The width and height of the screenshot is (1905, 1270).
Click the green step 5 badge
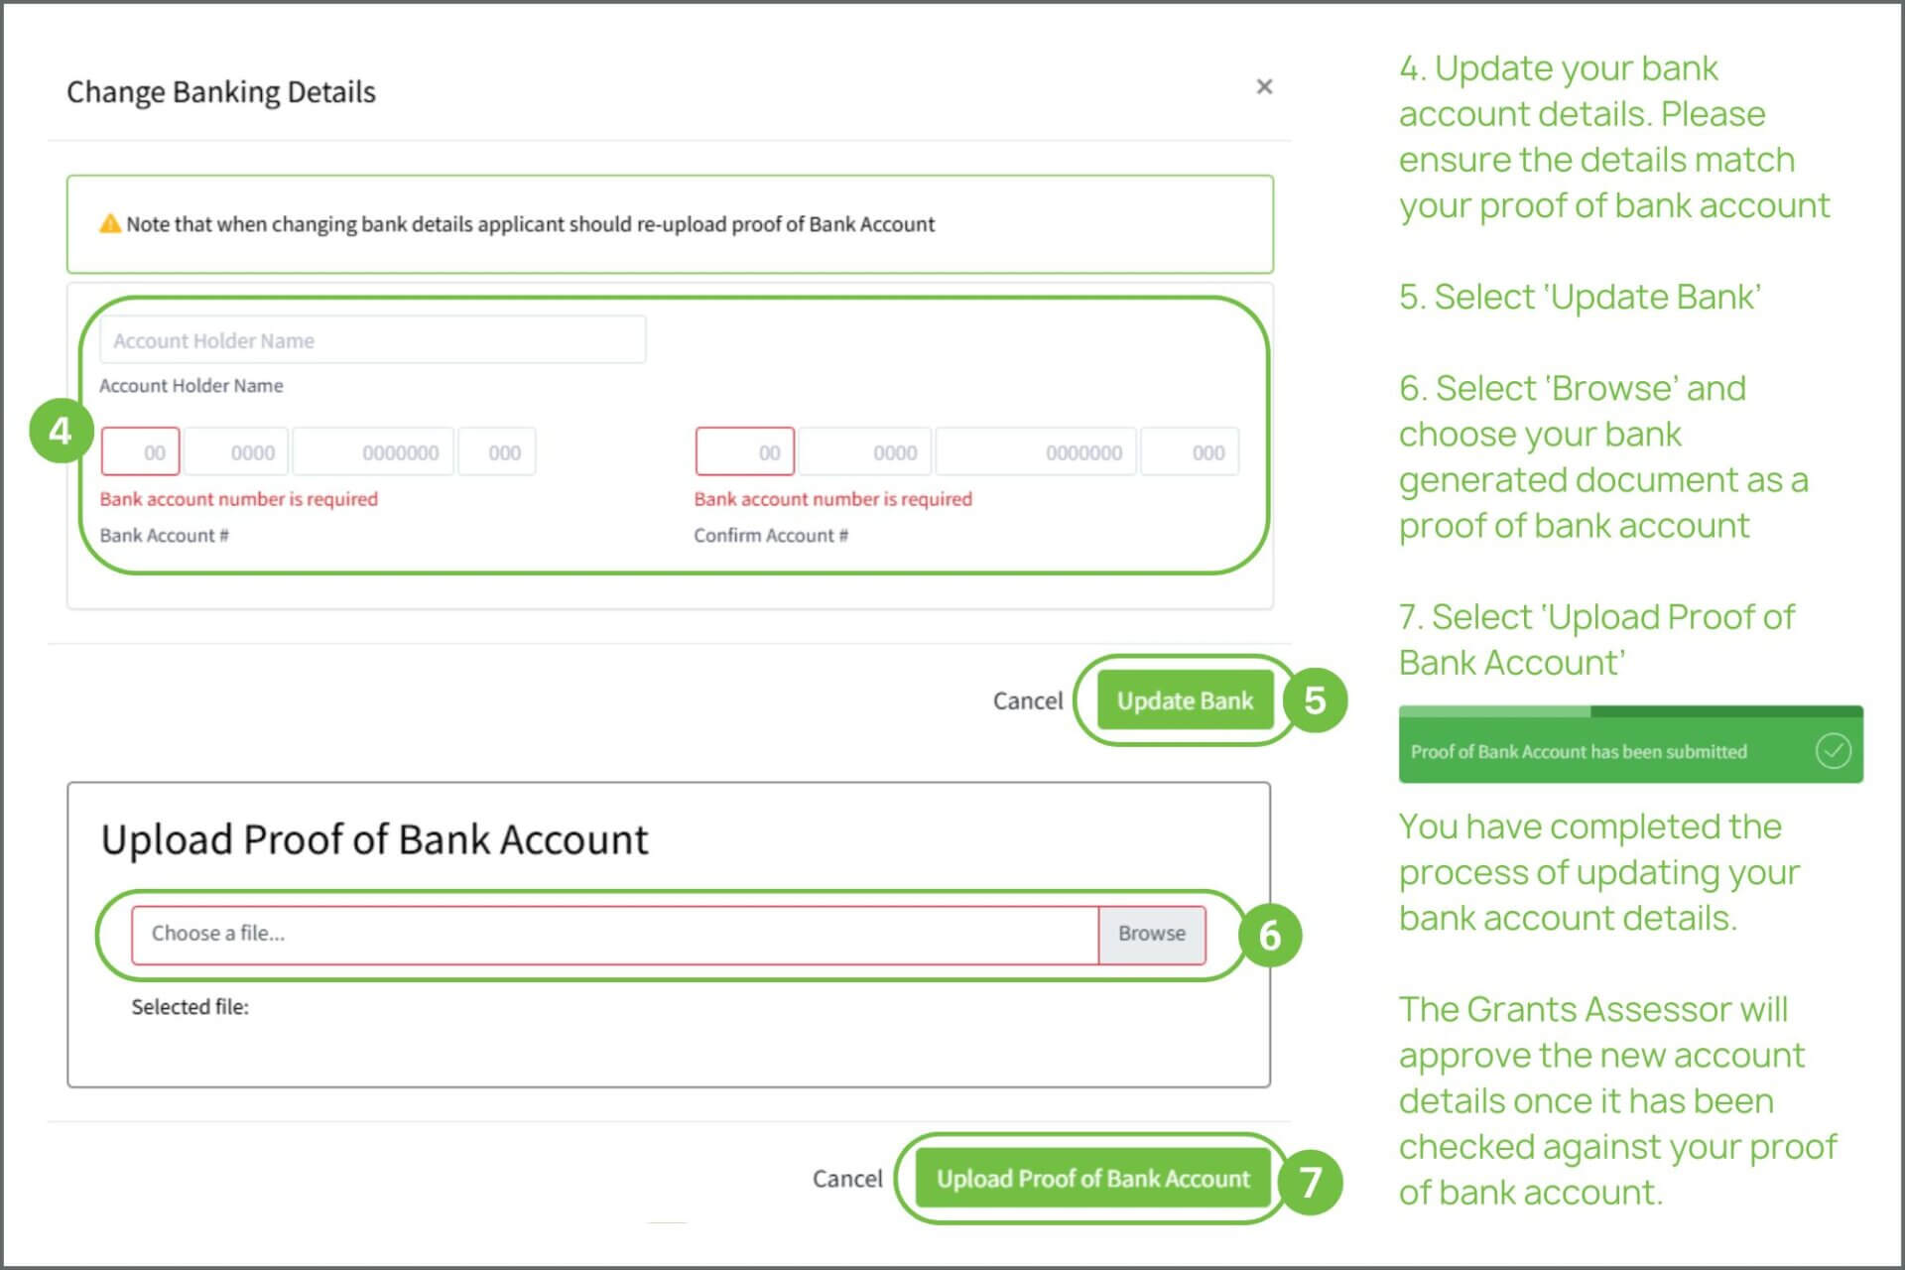[x=1315, y=700]
